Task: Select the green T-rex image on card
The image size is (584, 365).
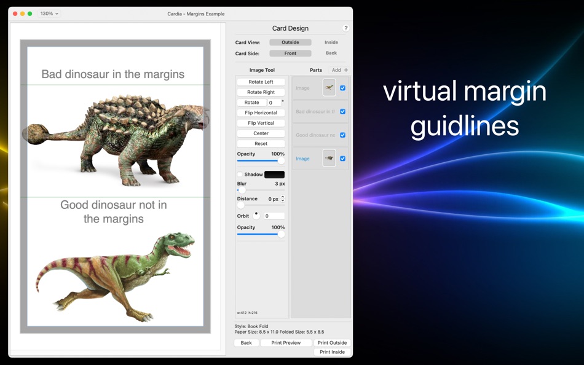Action: [116, 277]
